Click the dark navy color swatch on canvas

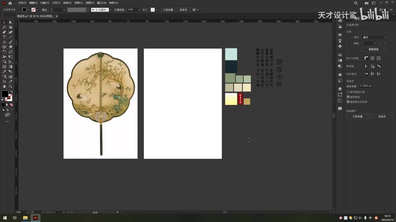(x=231, y=67)
